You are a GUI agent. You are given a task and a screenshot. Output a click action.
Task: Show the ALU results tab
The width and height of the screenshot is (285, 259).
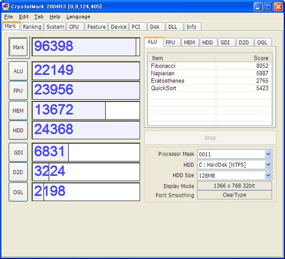154,42
